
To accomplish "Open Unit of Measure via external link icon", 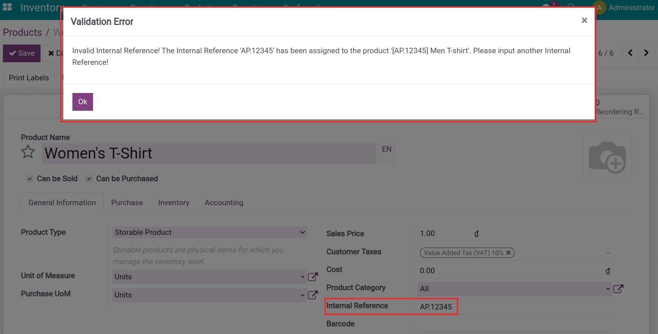I will pos(313,276).
